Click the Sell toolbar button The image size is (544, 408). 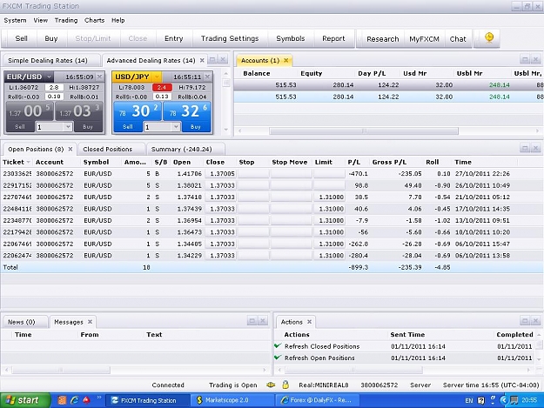coord(21,38)
